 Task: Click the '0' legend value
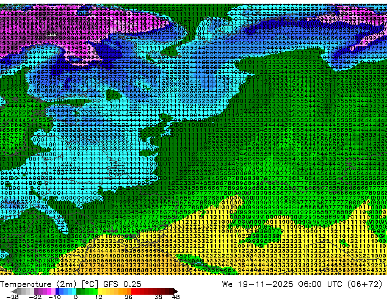76,297
